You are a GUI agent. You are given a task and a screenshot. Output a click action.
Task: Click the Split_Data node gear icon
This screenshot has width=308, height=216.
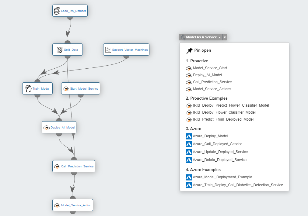click(x=60, y=50)
